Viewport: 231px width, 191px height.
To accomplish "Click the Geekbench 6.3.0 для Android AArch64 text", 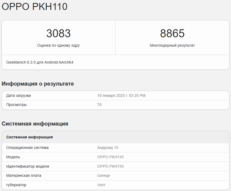I will pos(40,63).
